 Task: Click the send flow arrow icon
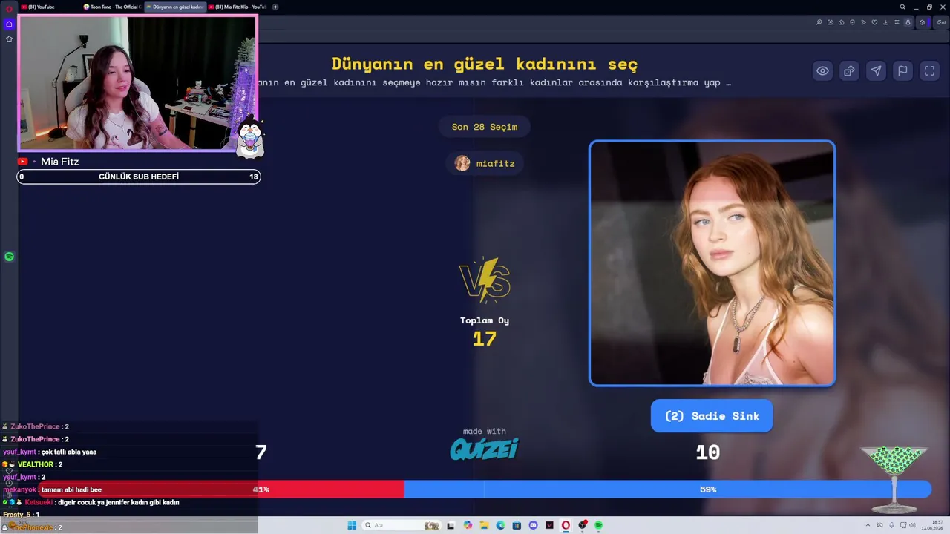point(863,22)
